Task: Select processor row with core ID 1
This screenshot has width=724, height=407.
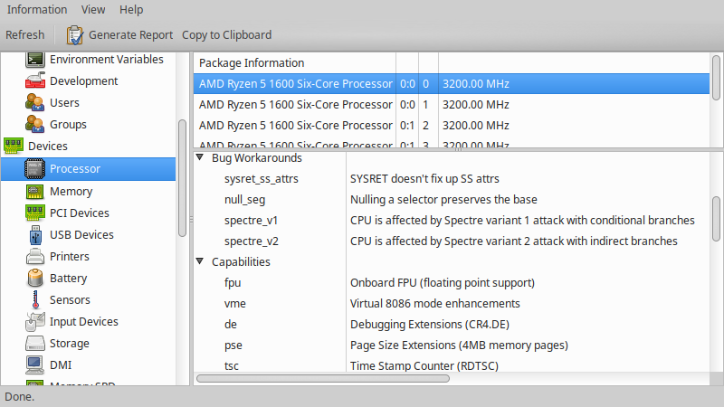Action: pyautogui.click(x=452, y=105)
